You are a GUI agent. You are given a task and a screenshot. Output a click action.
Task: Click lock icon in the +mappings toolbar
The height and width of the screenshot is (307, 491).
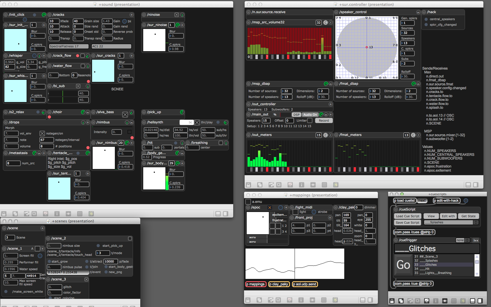tap(248, 300)
